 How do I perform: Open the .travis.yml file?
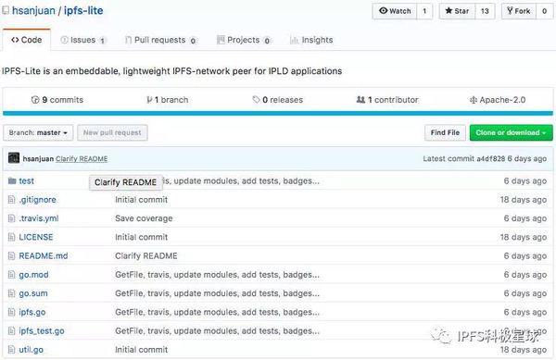coord(39,218)
